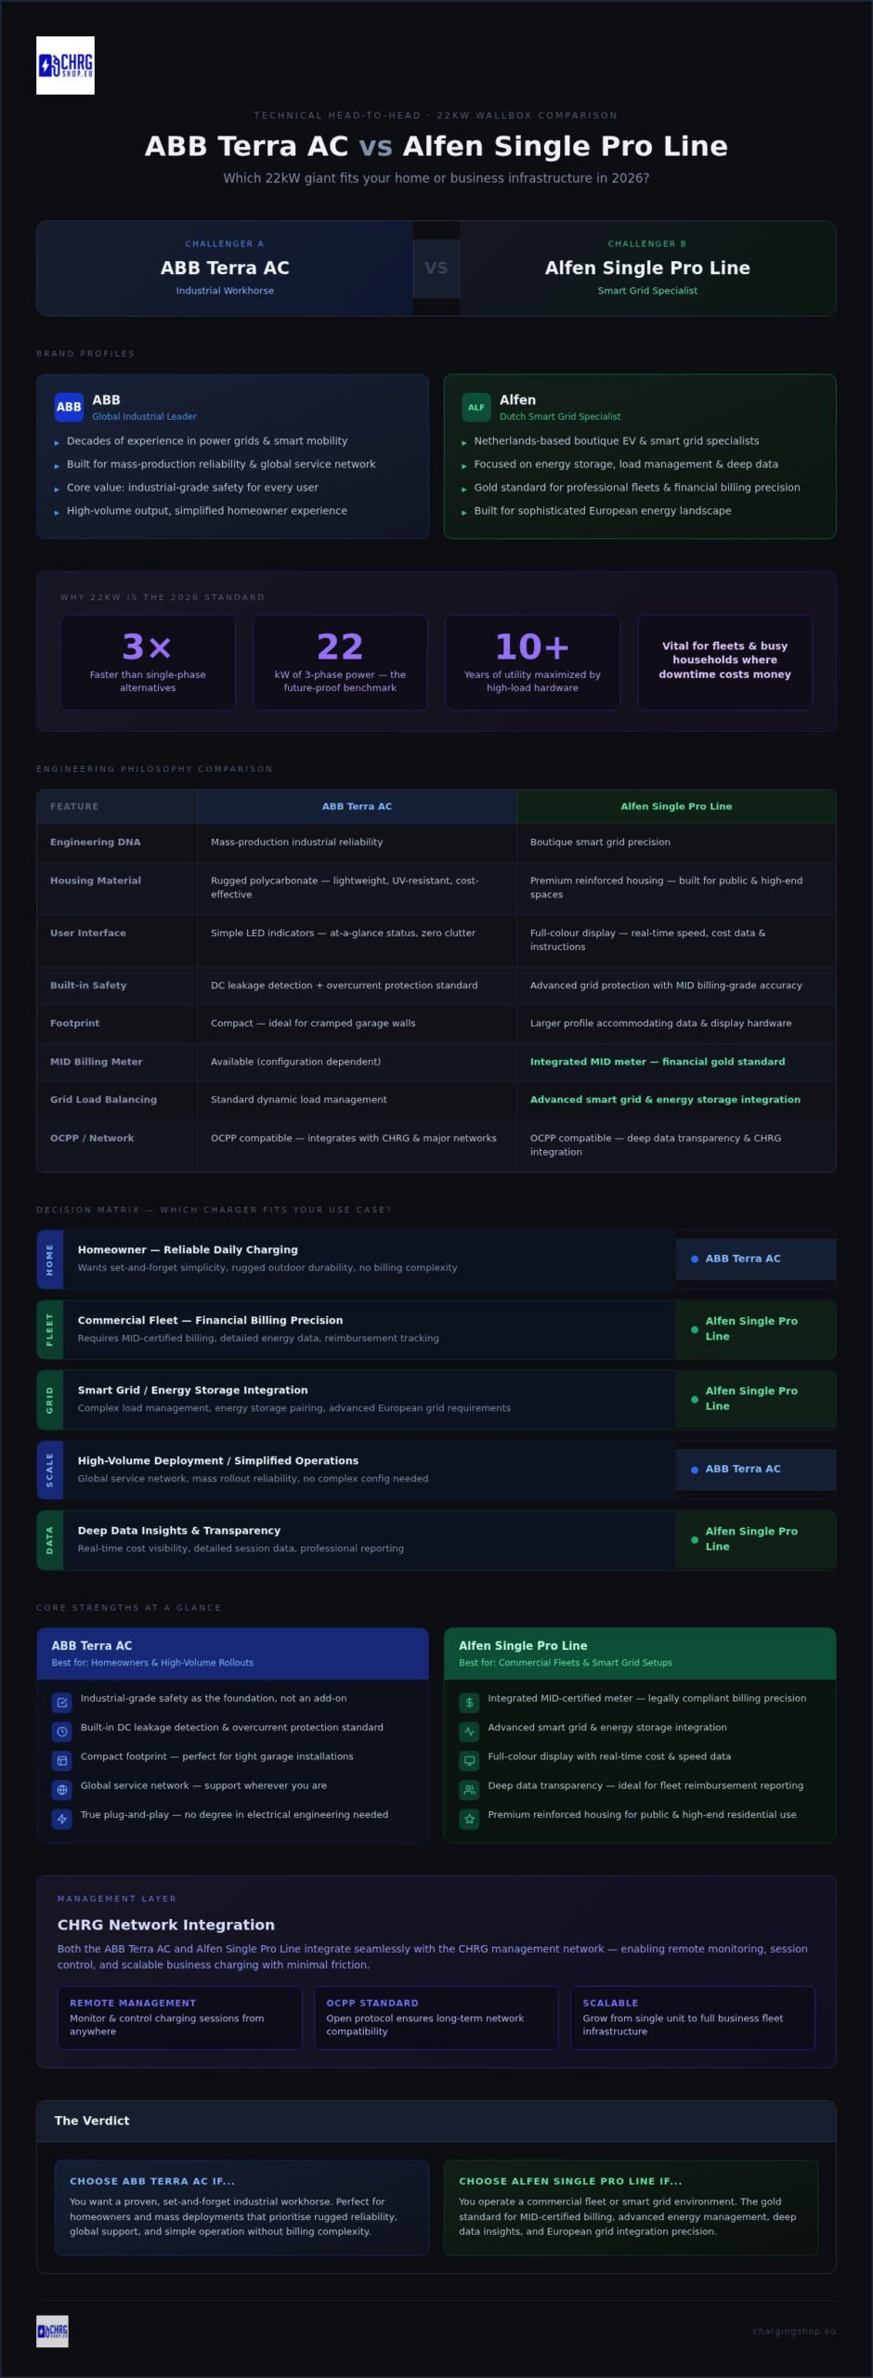The width and height of the screenshot is (873, 2378).
Task: Click the 'chargingshop.eu' footer link
Action: click(x=794, y=2331)
